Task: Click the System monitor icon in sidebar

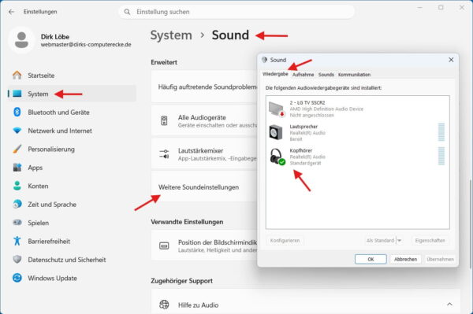Action: click(17, 94)
